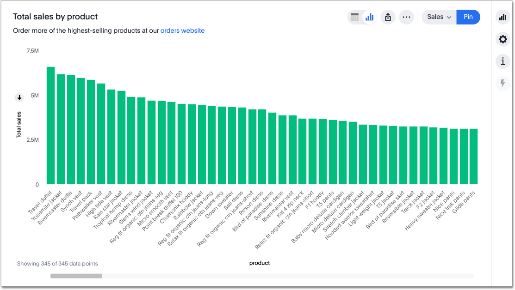
Task: Click the product axis label
Action: tap(259, 263)
